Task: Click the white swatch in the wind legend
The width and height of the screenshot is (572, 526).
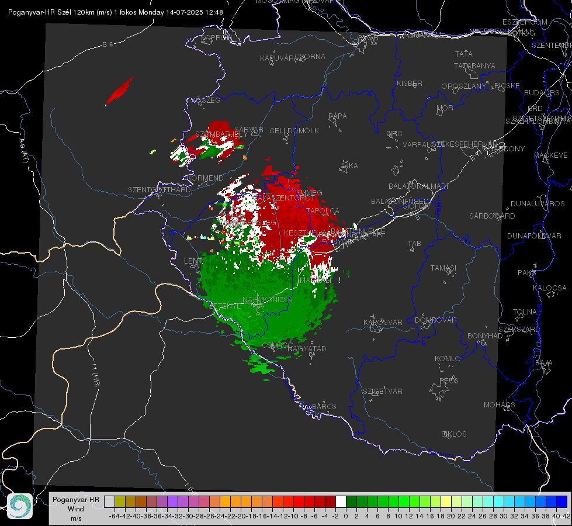Action: coord(341,502)
